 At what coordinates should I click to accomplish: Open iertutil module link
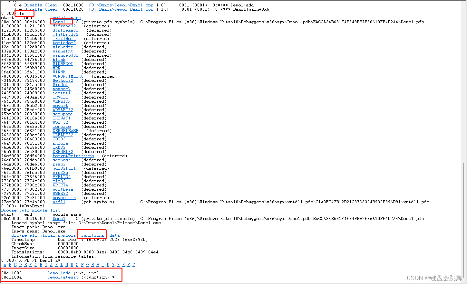tap(63, 93)
